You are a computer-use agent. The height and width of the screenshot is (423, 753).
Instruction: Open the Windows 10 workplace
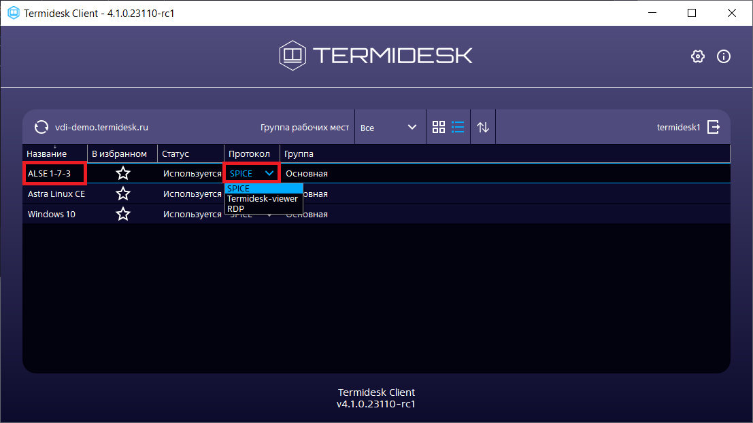coord(52,215)
